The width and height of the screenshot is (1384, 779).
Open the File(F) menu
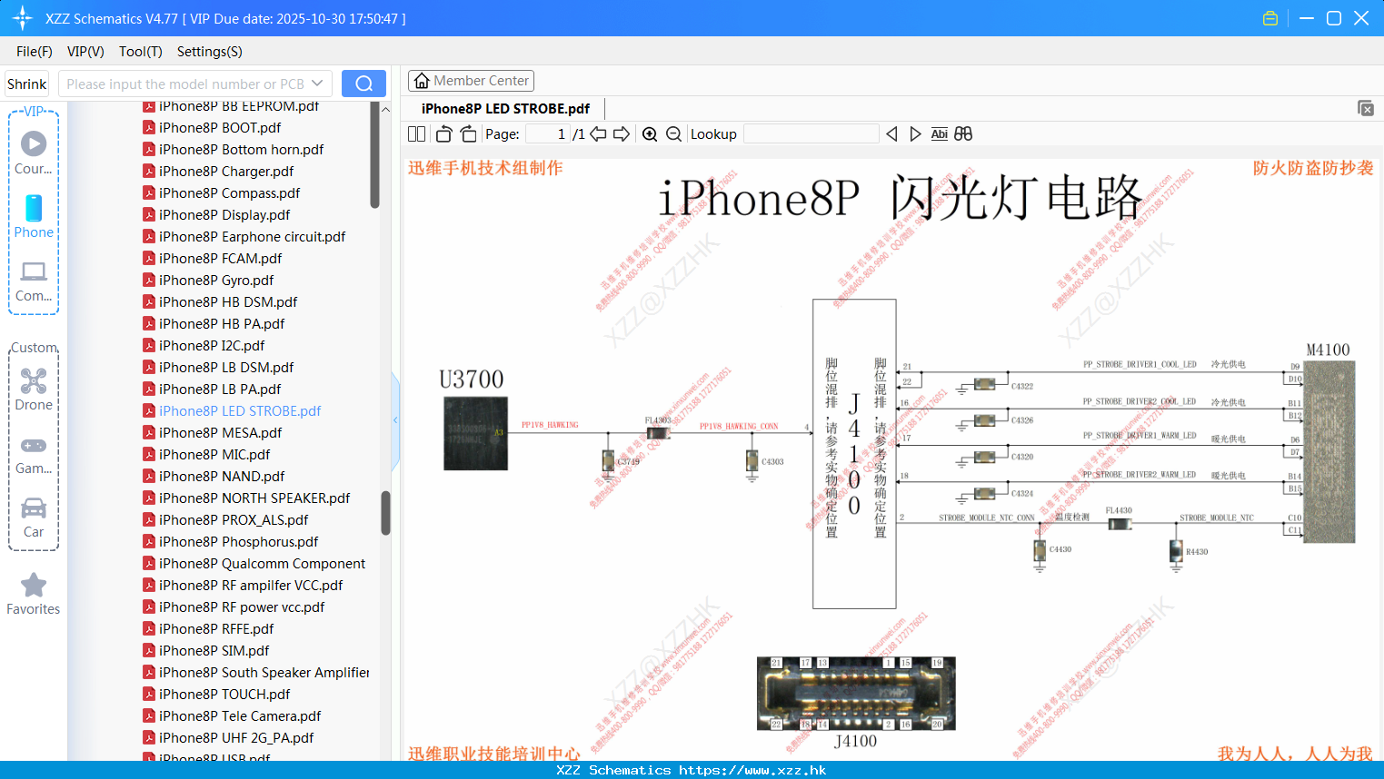35,52
